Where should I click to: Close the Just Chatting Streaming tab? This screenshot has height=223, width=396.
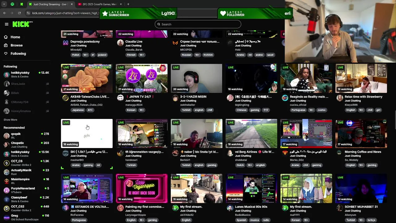[72, 4]
